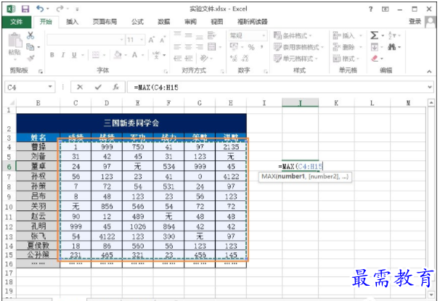This screenshot has width=440, height=301.
Task: Click the cell borders icon
Action: click(x=96, y=55)
